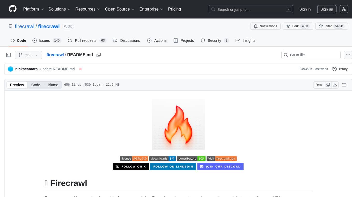Image resolution: width=352 pixels, height=197 pixels.
Task: Open the Visit firecrawl.dev badge
Action: (222, 159)
